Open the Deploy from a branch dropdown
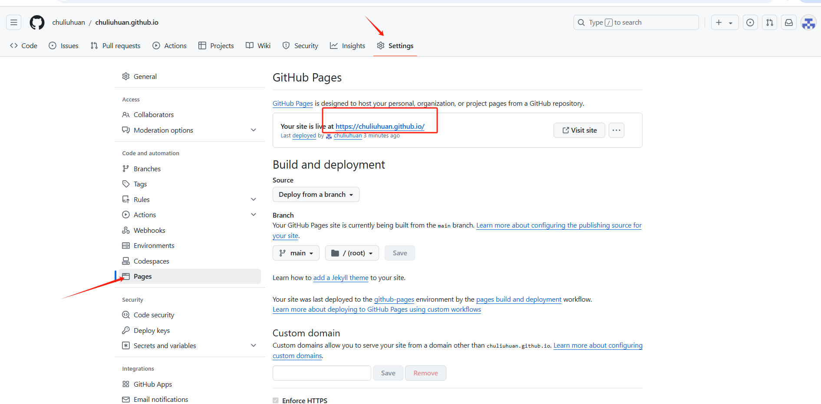The height and width of the screenshot is (404, 821). [316, 194]
